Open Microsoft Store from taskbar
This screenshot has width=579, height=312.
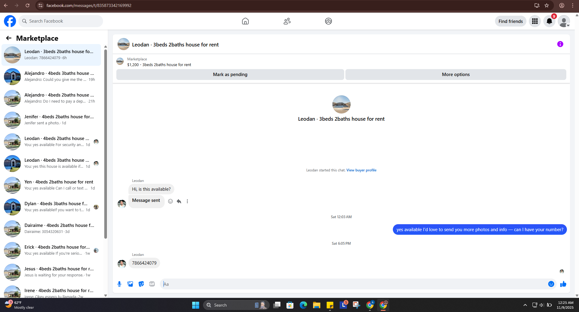pyautogui.click(x=290, y=305)
